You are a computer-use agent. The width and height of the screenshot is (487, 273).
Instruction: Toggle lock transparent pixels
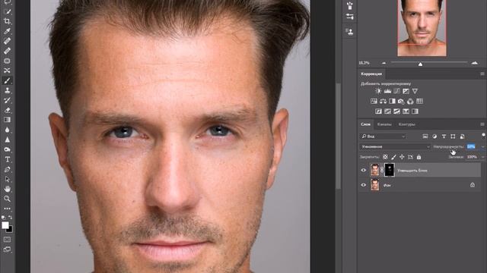(385, 157)
